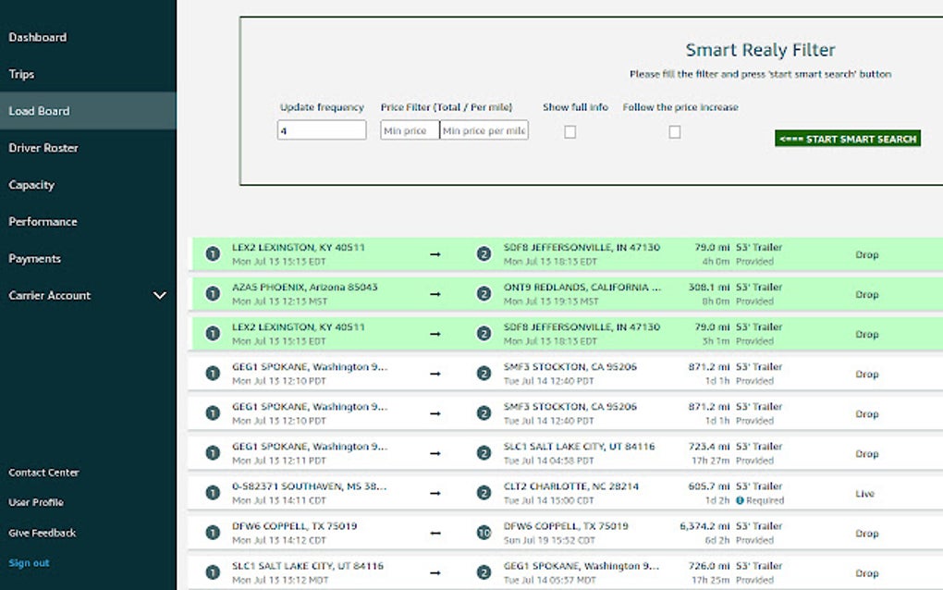The height and width of the screenshot is (590, 943).
Task: Click the Min price per mile field
Action: [x=484, y=130]
